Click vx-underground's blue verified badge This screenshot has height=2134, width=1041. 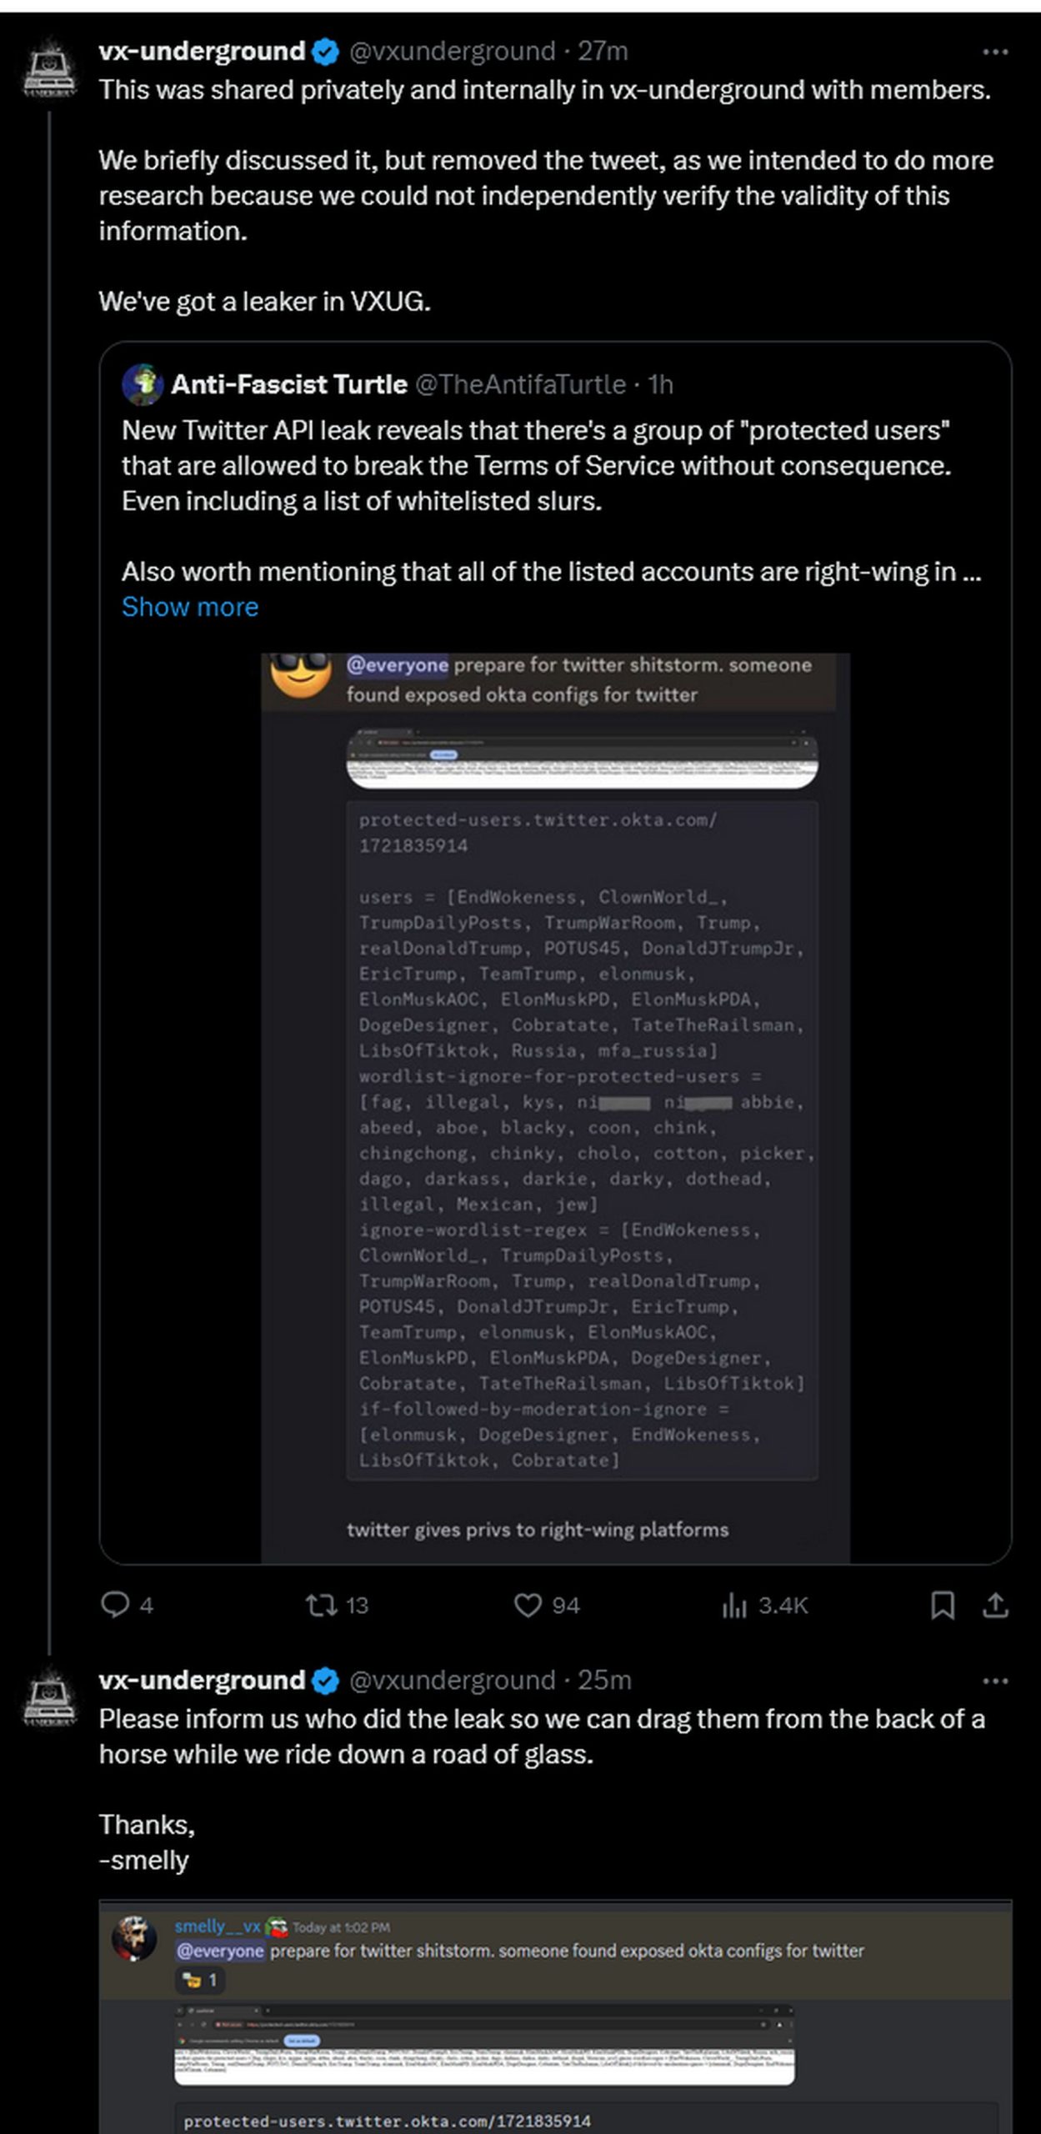(x=324, y=50)
